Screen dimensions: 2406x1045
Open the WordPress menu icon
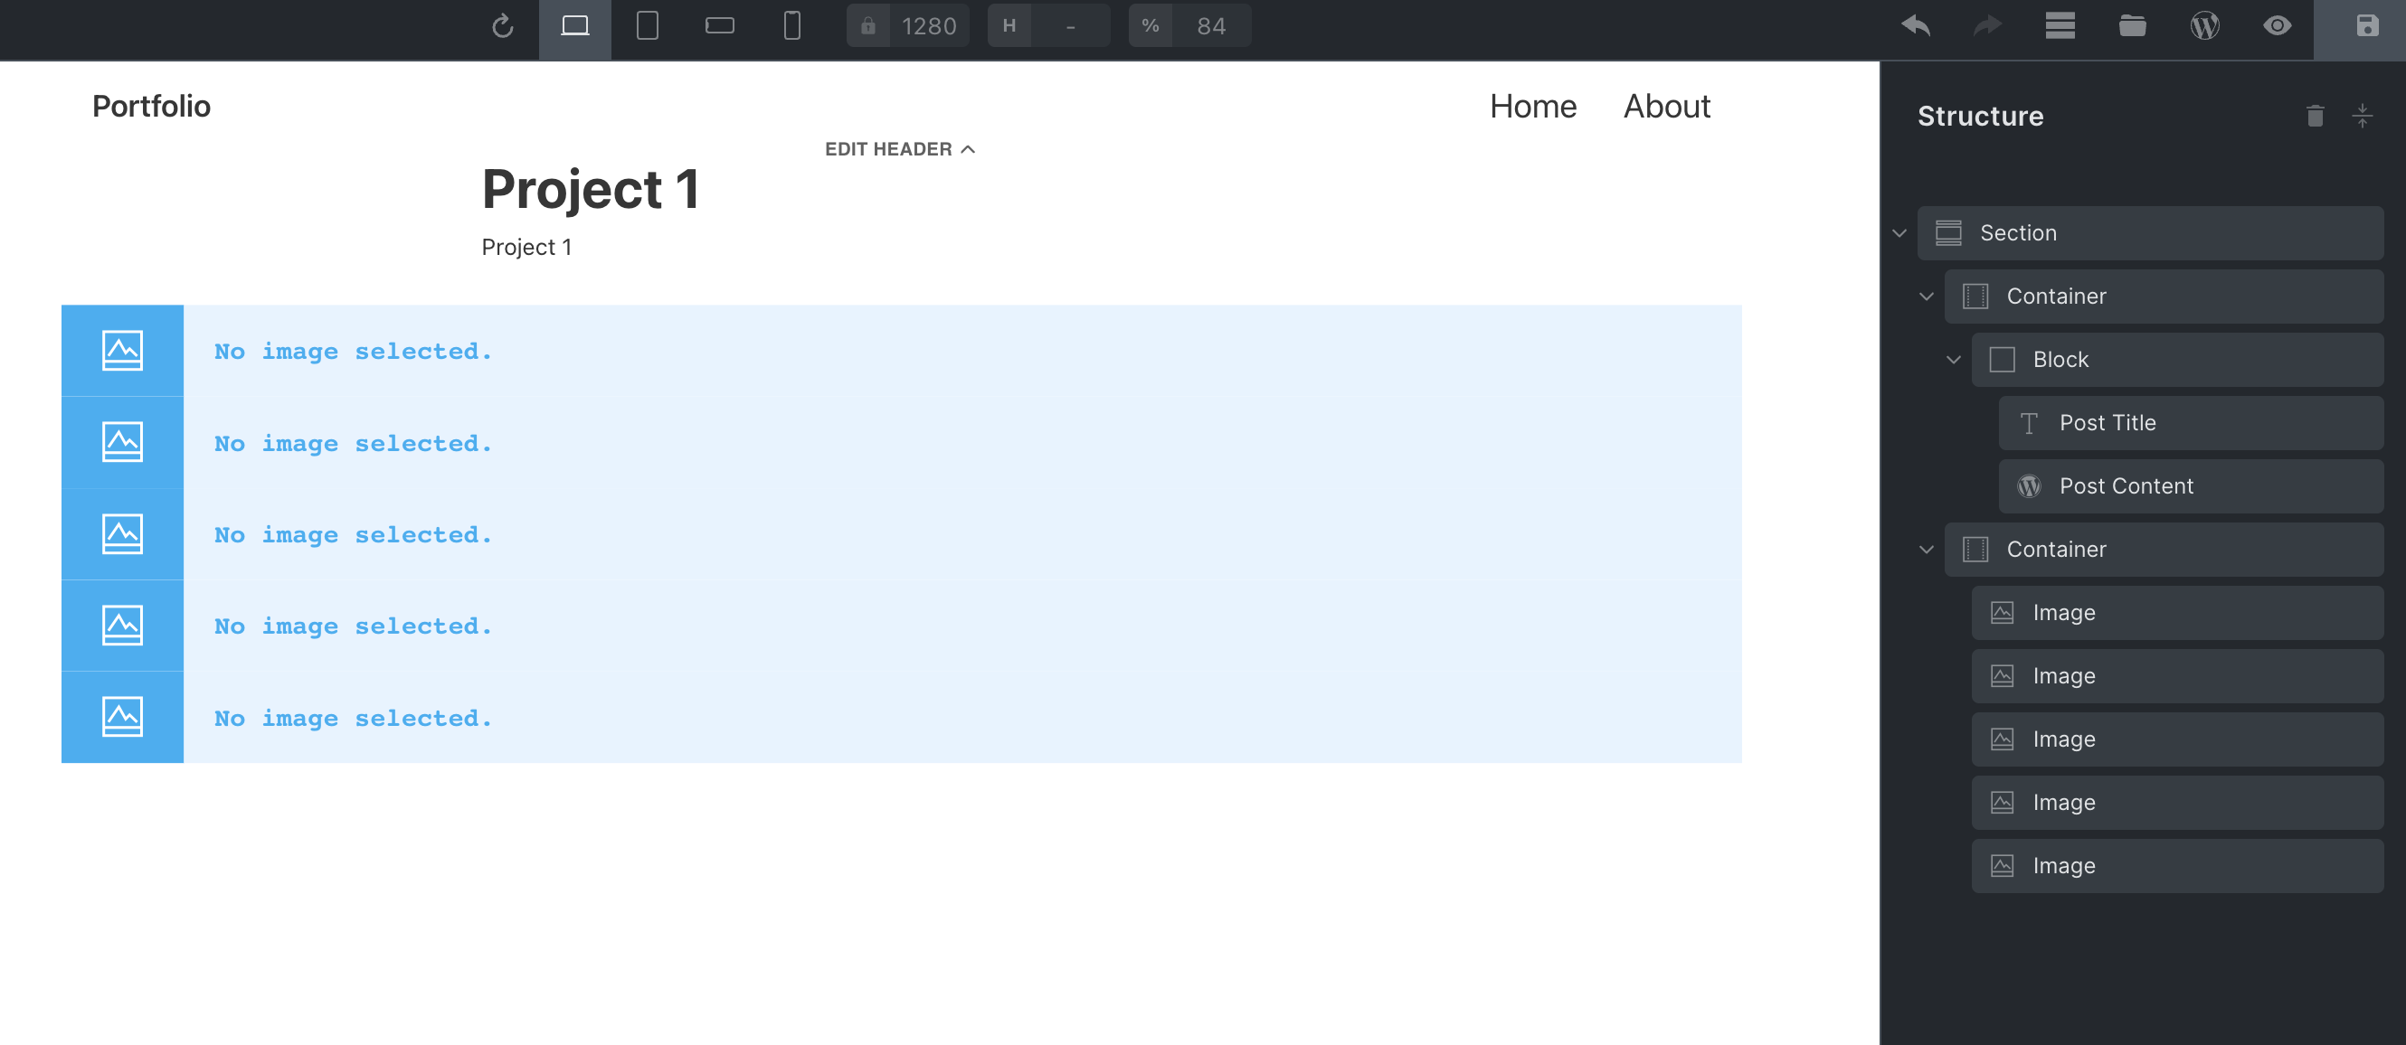click(x=2204, y=26)
